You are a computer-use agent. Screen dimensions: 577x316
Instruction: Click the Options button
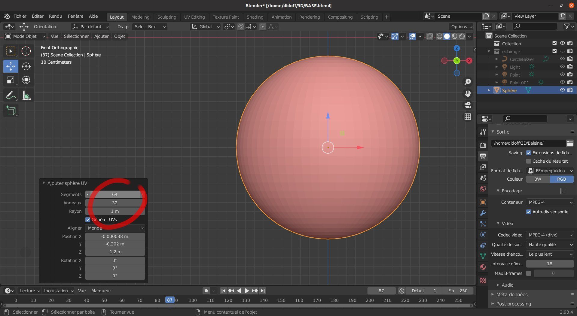461,27
